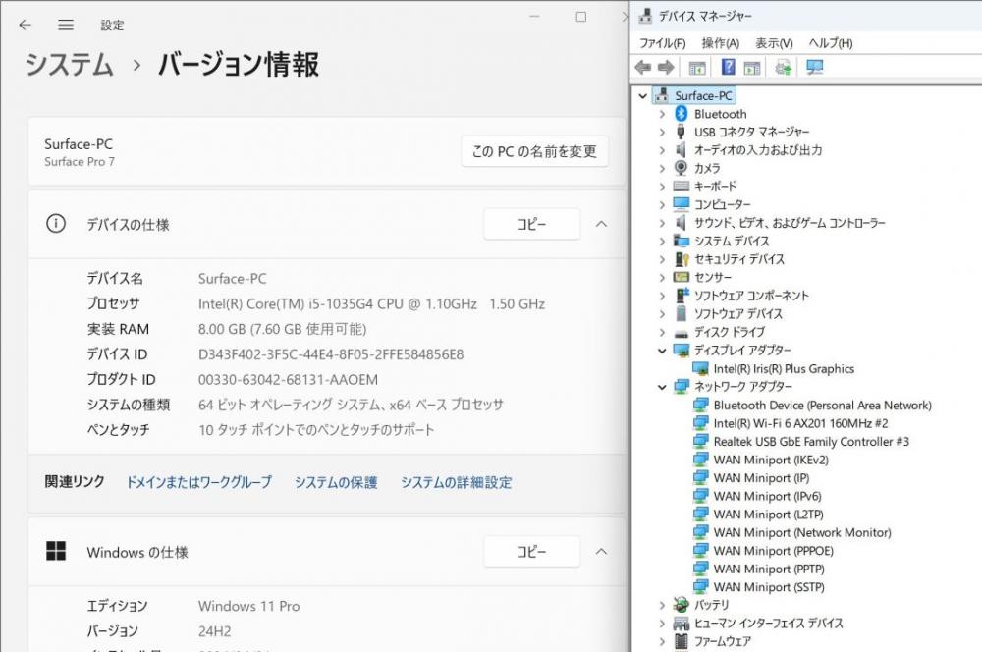
Task: Open the 表示(V) menu
Action: point(774,42)
